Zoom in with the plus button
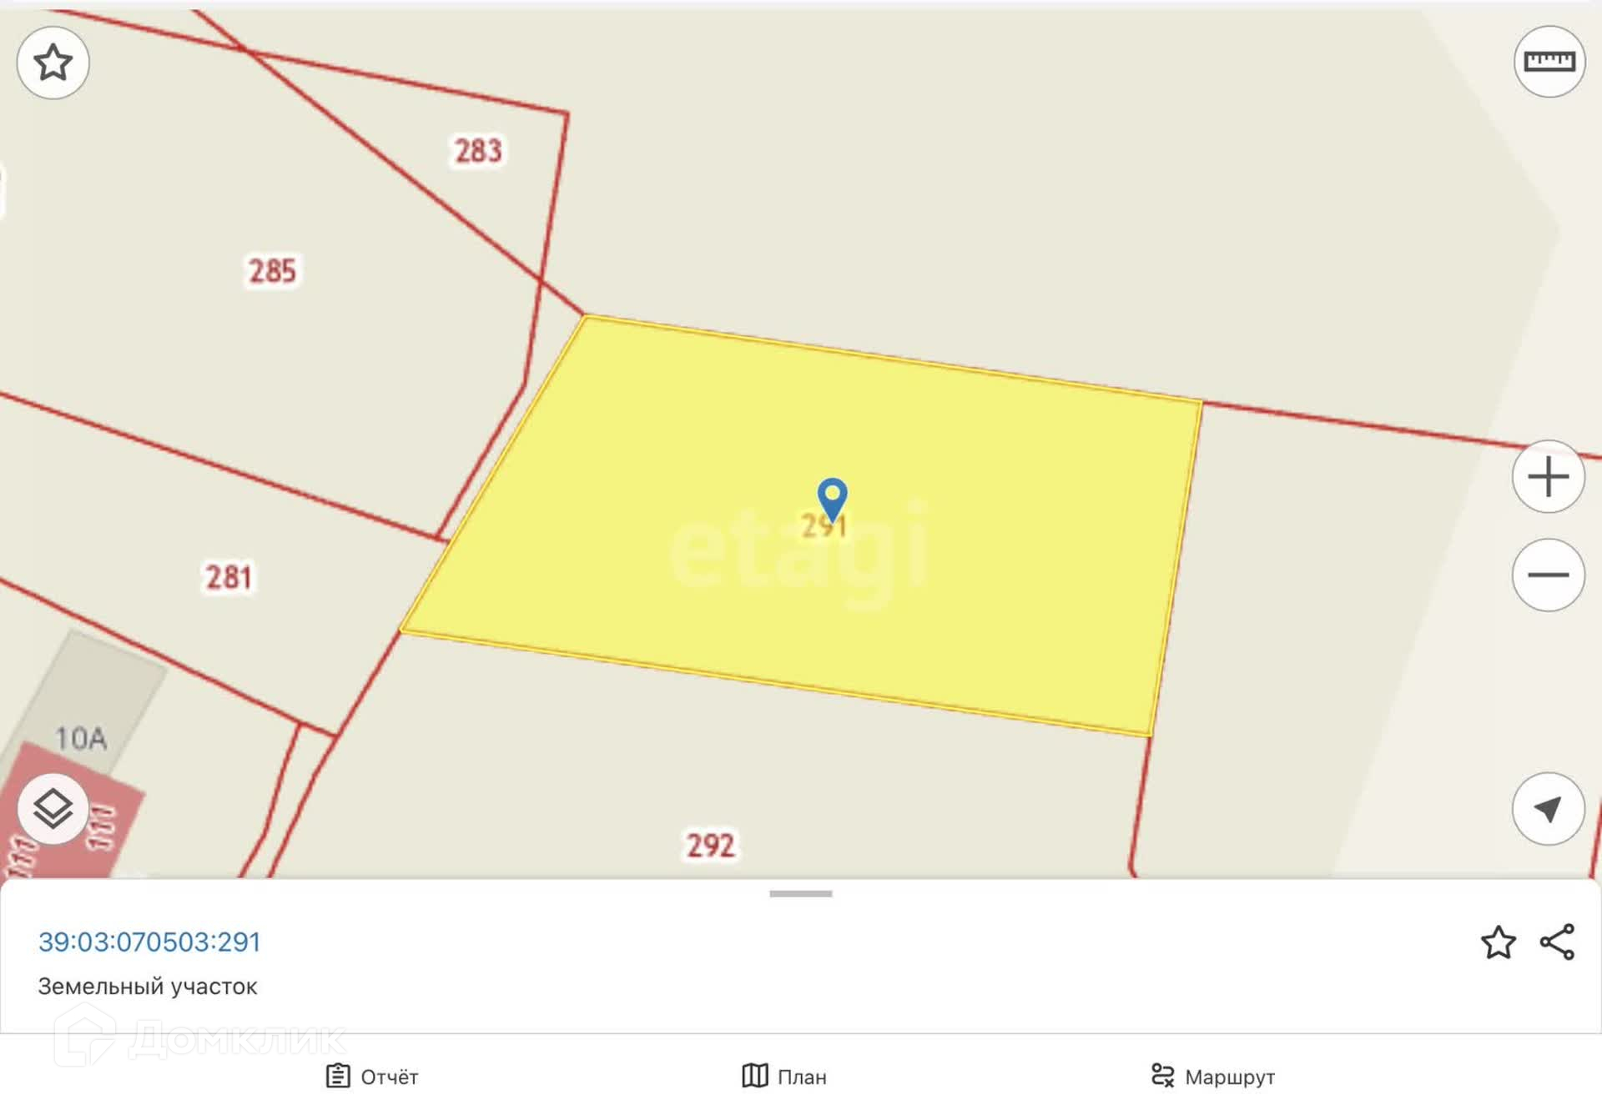Screen dimensions: 1602x1110 pos(1549,476)
